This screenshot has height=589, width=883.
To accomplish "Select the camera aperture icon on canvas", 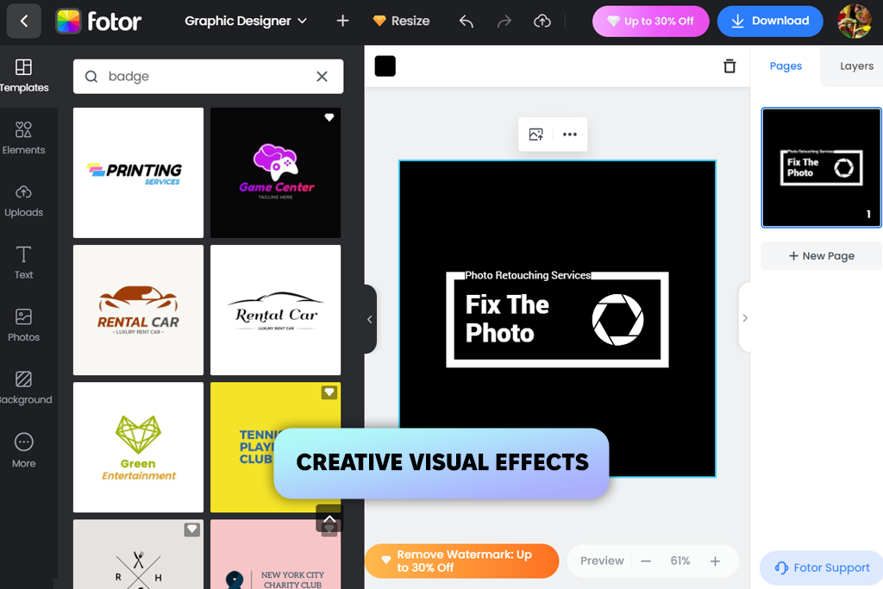I will click(617, 319).
